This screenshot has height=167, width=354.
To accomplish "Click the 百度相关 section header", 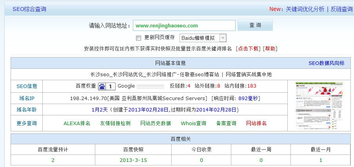I will (x=181, y=139).
